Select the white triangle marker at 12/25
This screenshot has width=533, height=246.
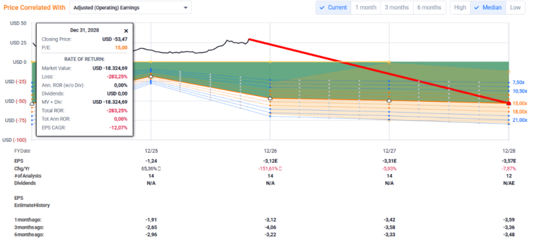(x=151, y=77)
